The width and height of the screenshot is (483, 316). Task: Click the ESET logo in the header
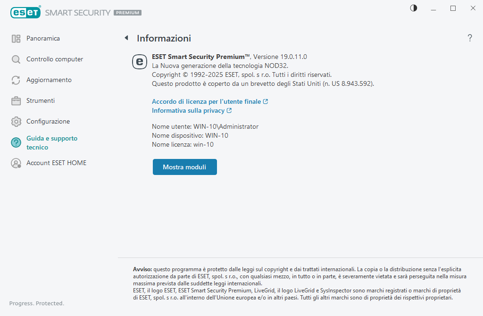coord(25,13)
